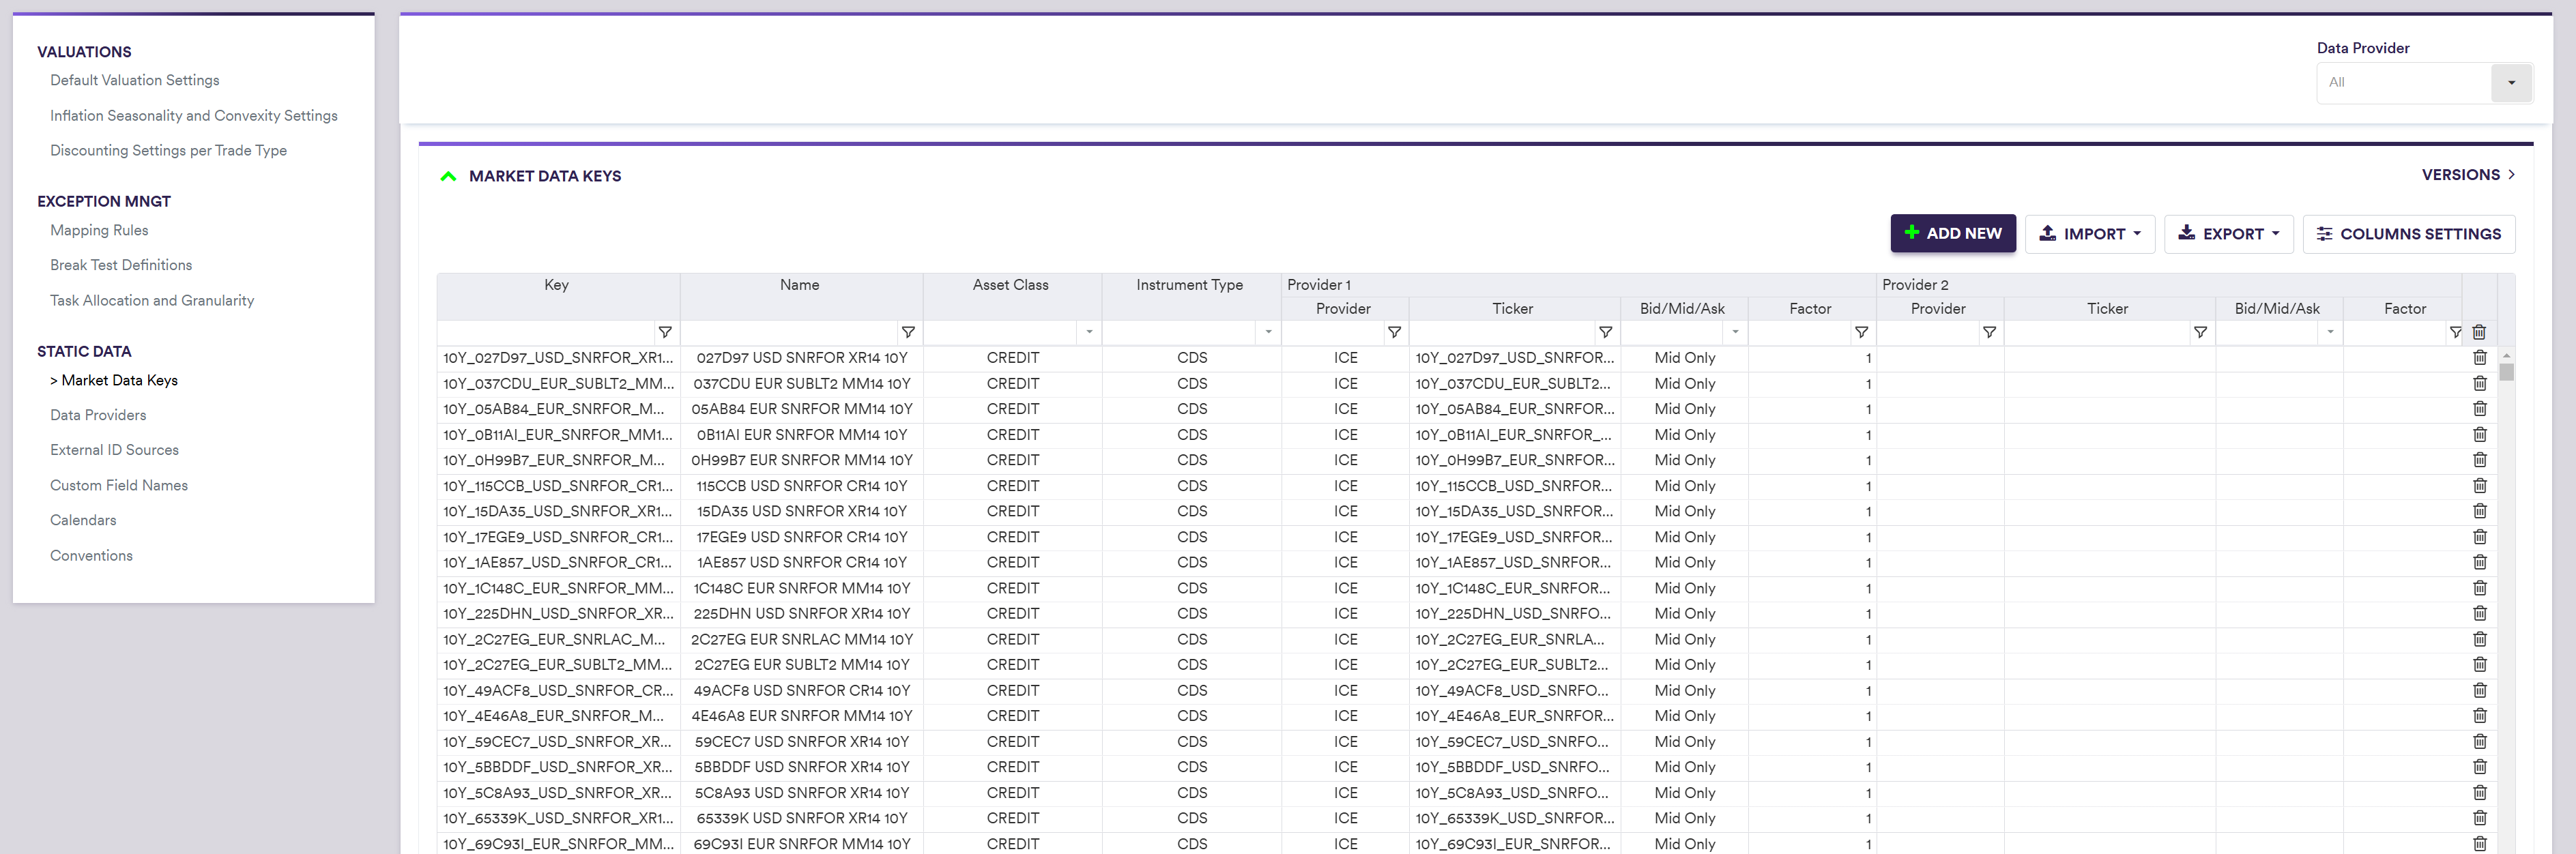Click the Key column filter icon
2576x854 pixels.
[x=665, y=332]
